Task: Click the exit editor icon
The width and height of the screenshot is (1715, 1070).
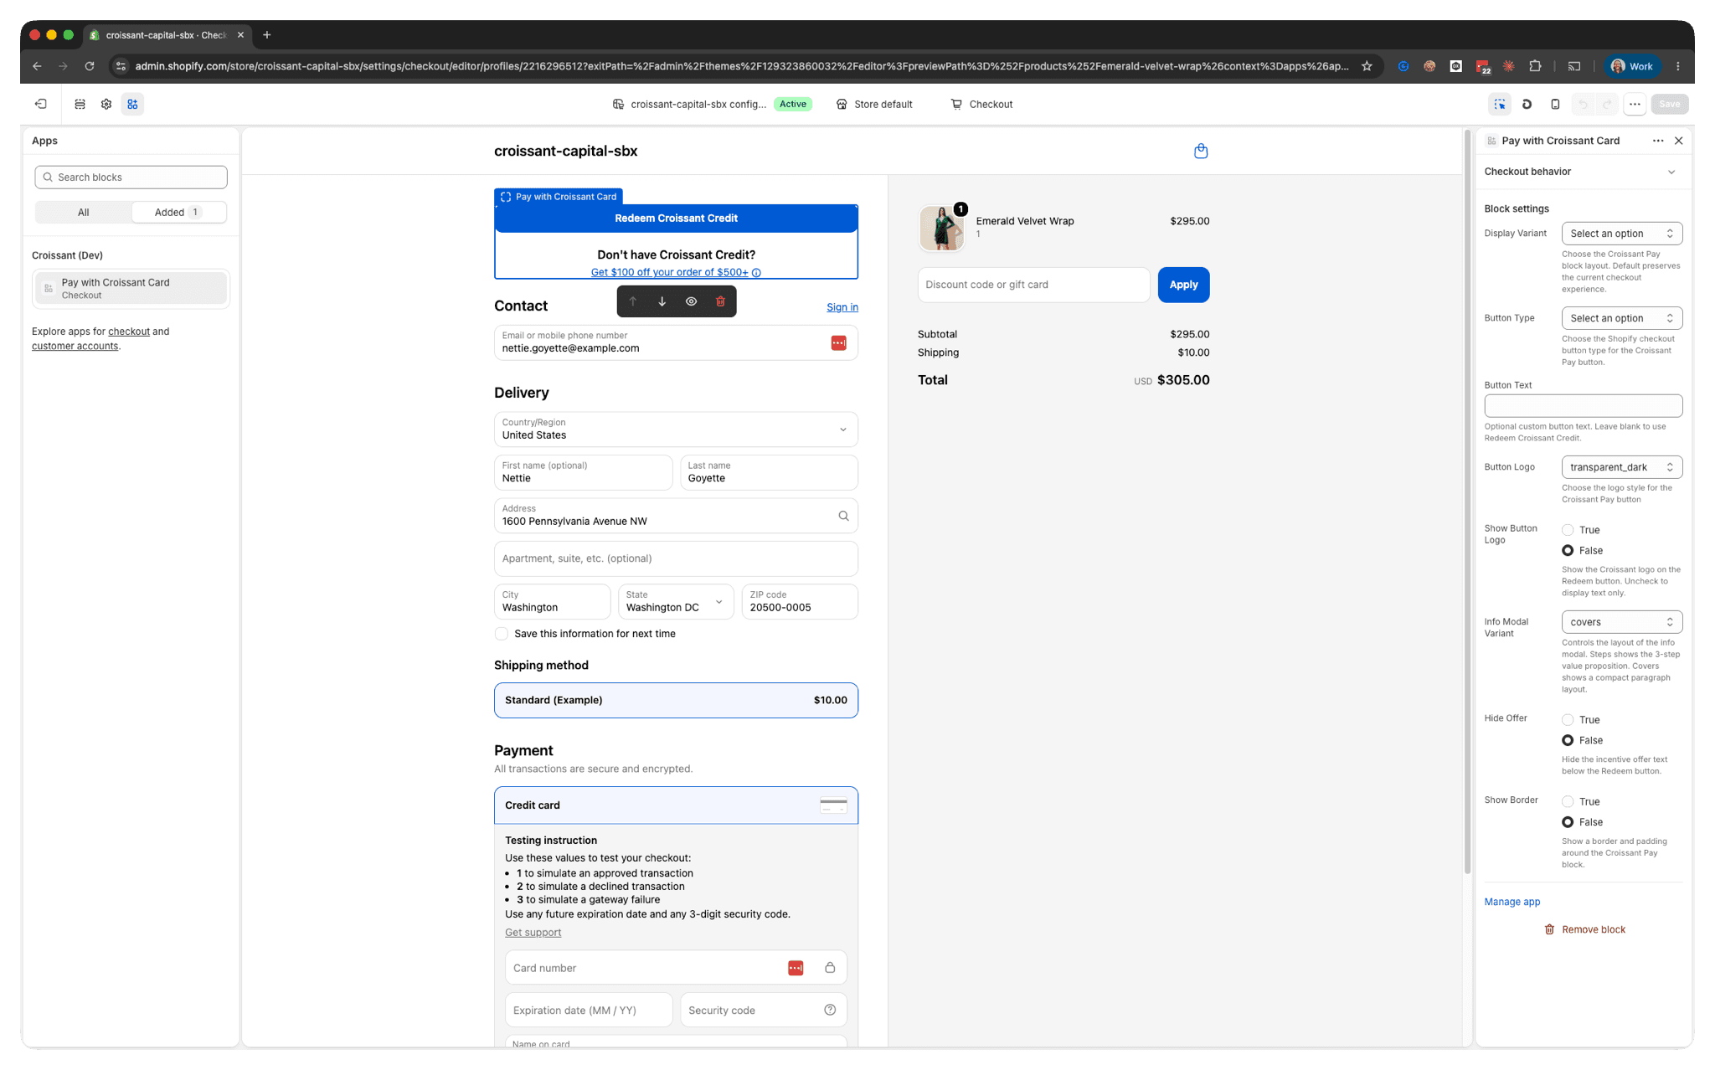Action: [x=41, y=104]
